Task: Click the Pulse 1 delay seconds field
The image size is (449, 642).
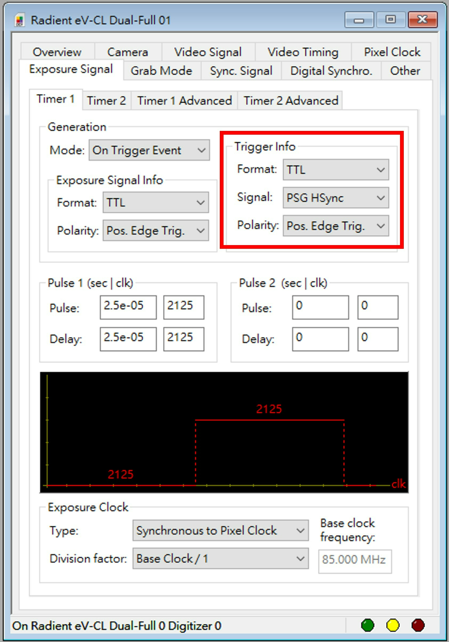Action: pos(128,339)
